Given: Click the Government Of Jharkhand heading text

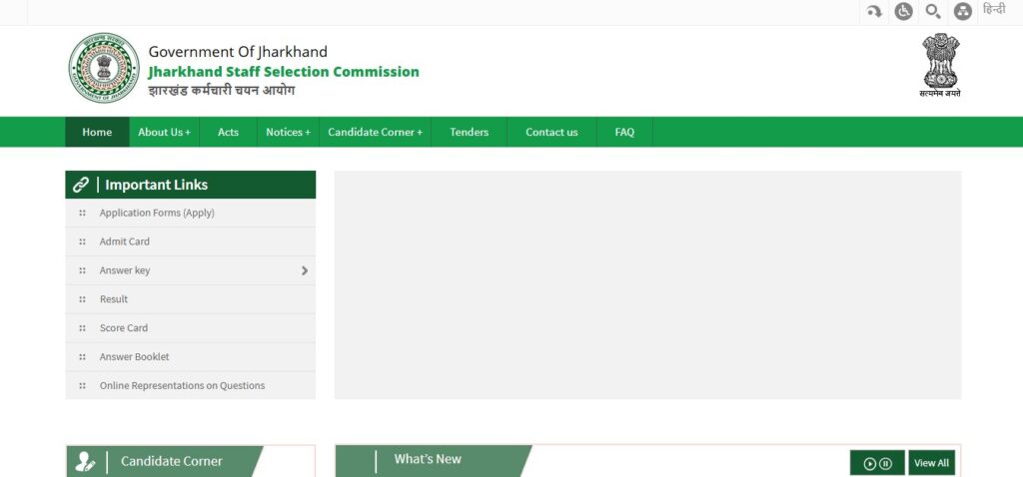Looking at the screenshot, I should click(x=238, y=52).
